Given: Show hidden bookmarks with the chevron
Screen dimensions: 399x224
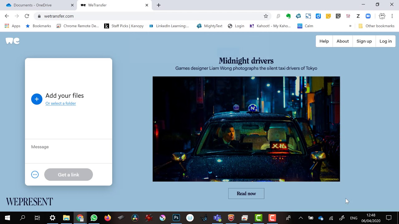Looking at the screenshot, I should (x=350, y=26).
